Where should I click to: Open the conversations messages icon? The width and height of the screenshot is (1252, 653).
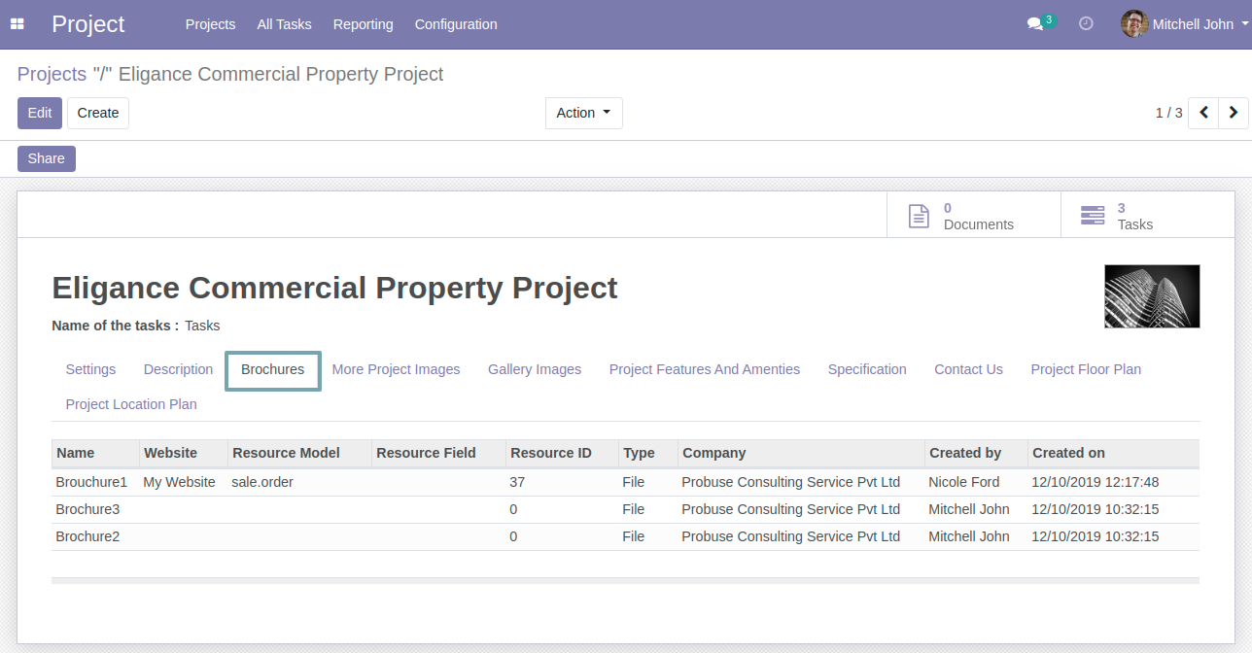tap(1035, 24)
